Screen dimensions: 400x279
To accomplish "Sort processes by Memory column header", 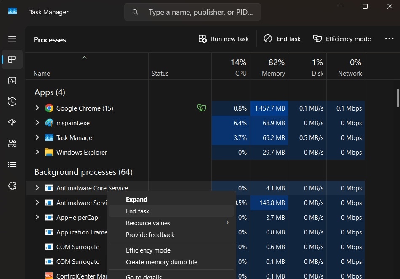I will (x=269, y=67).
